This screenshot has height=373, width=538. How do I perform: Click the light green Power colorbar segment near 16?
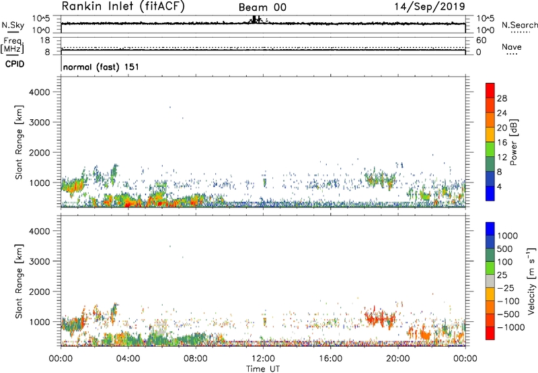pos(490,149)
